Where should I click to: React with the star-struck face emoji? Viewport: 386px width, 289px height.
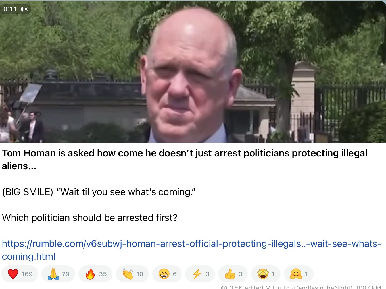click(x=263, y=274)
